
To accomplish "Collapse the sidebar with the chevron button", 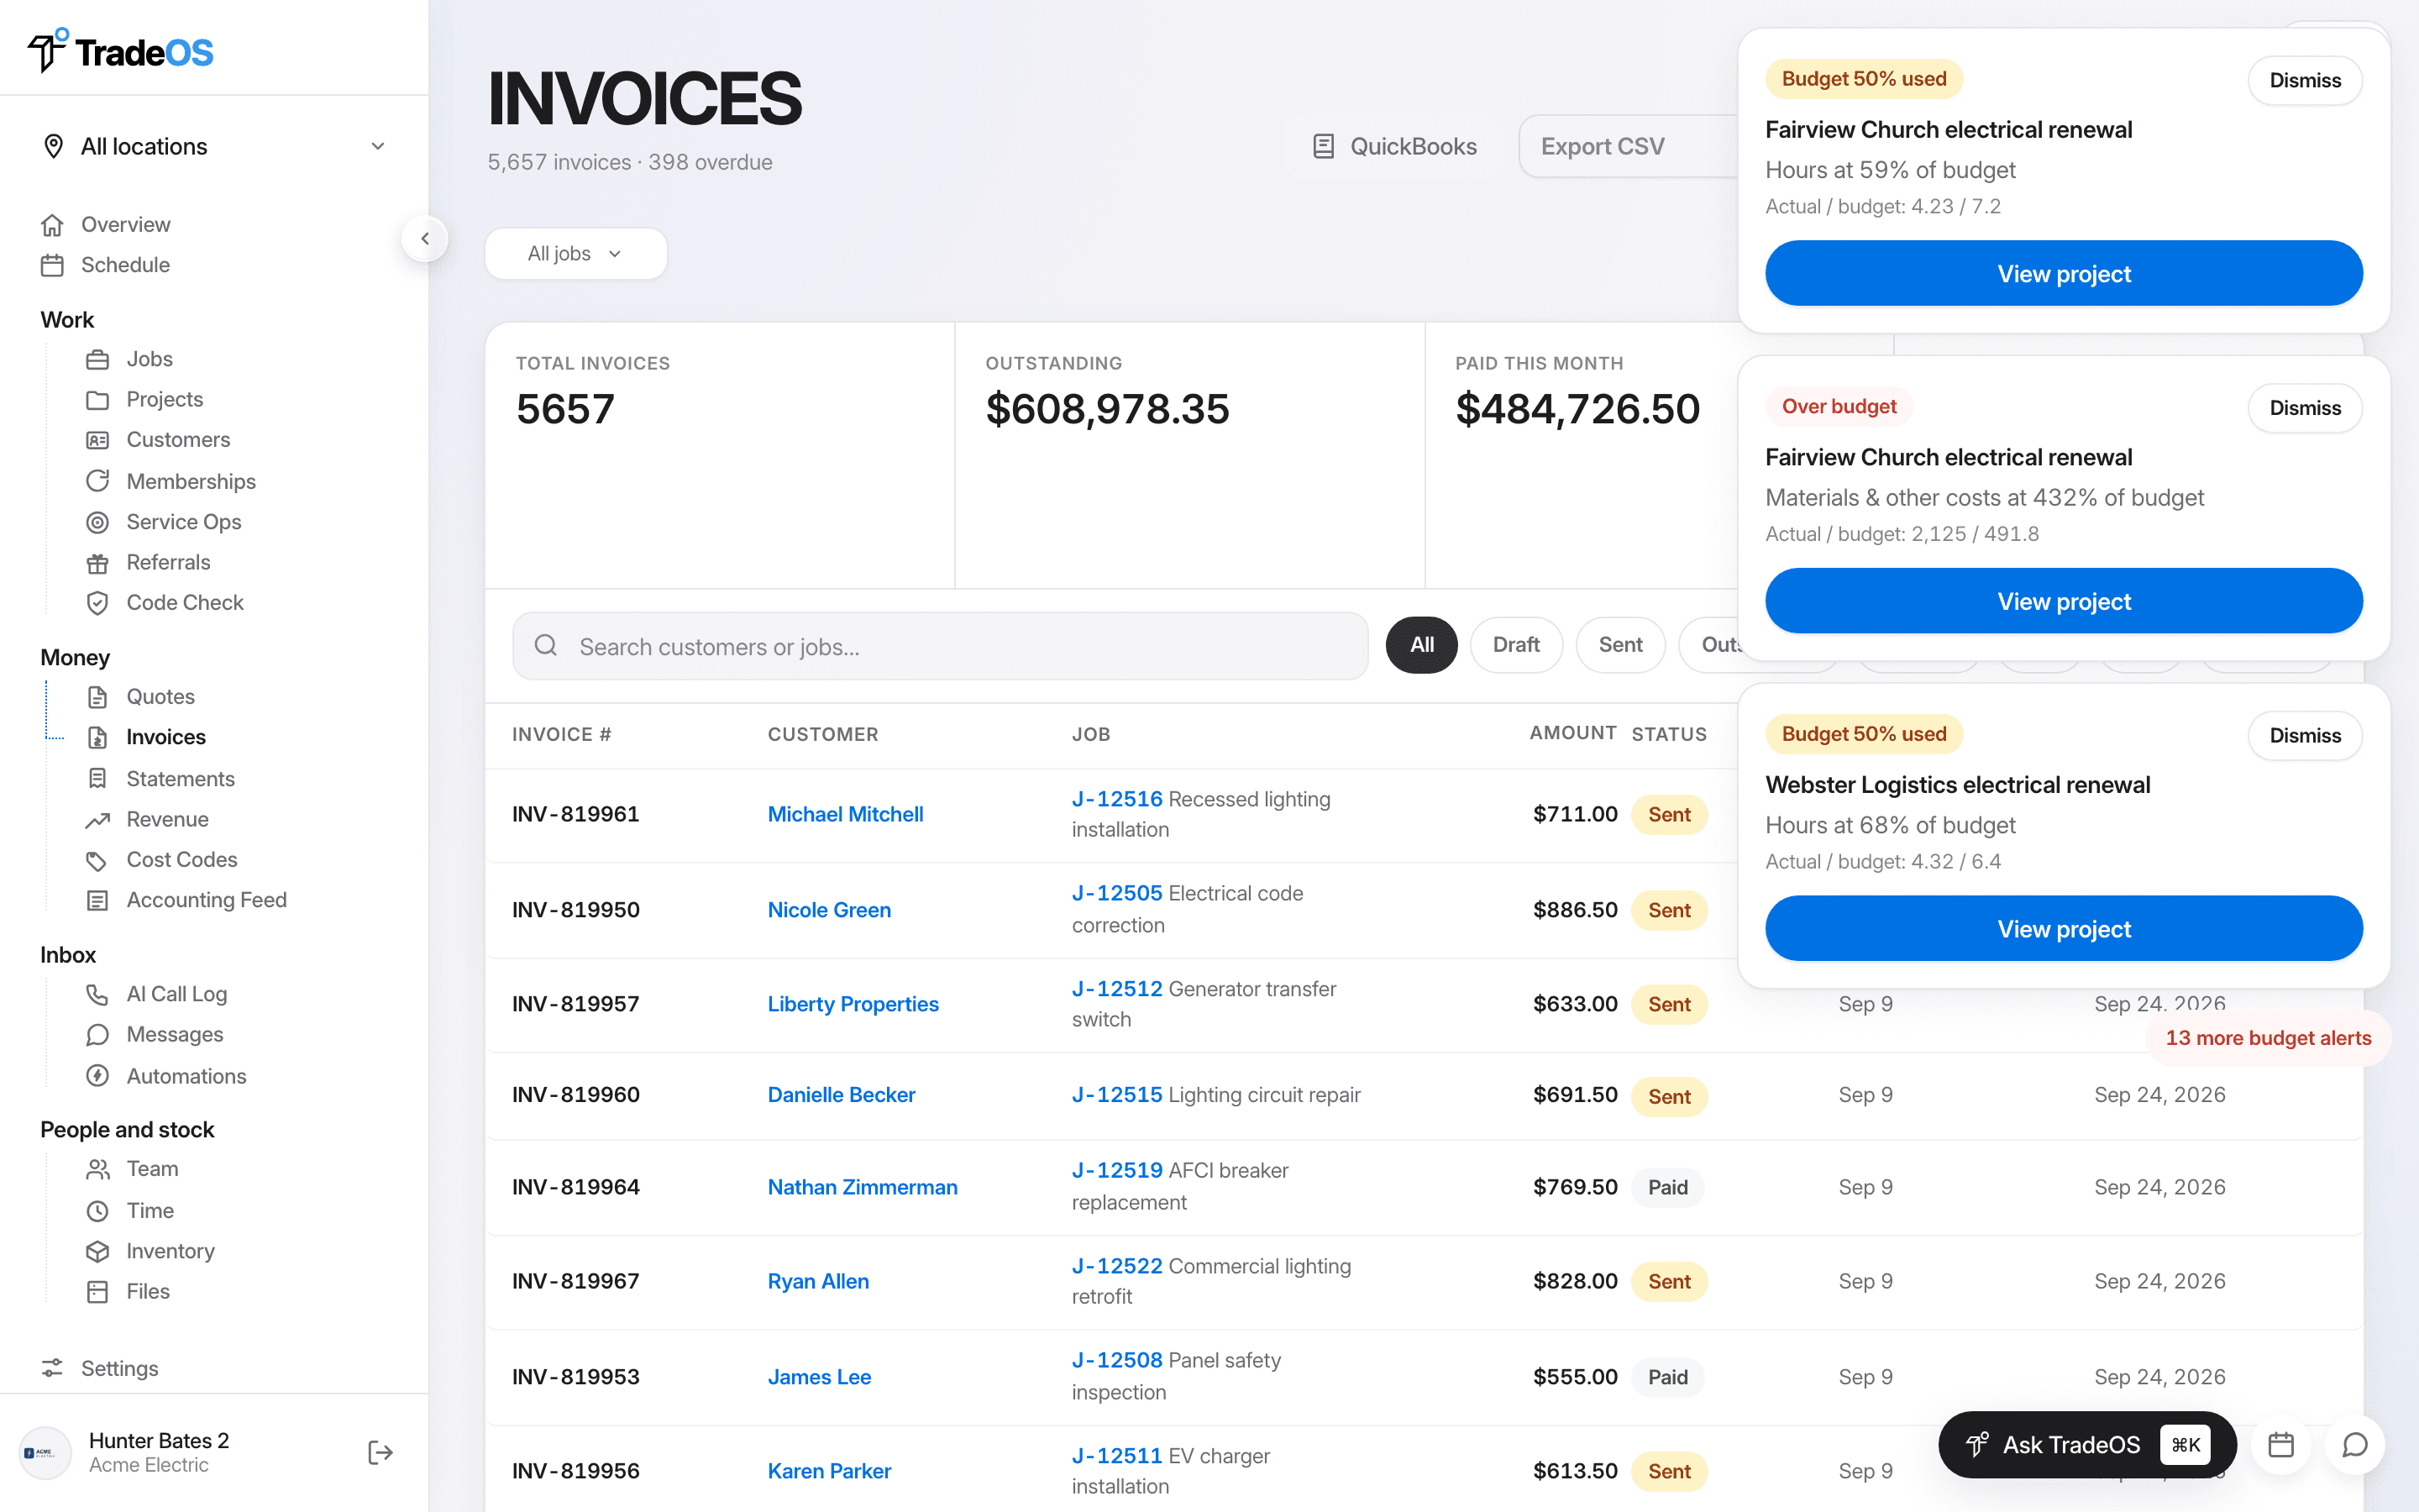I will 425,239.
